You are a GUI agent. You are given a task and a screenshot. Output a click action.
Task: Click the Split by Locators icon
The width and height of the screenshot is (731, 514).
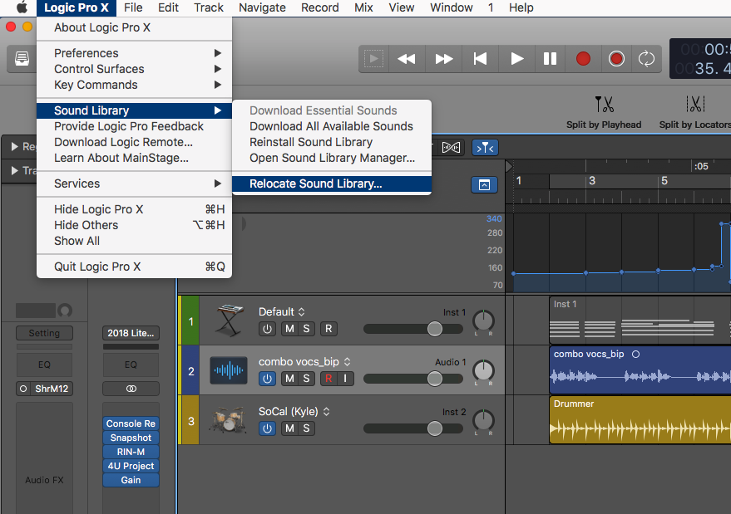pos(695,105)
